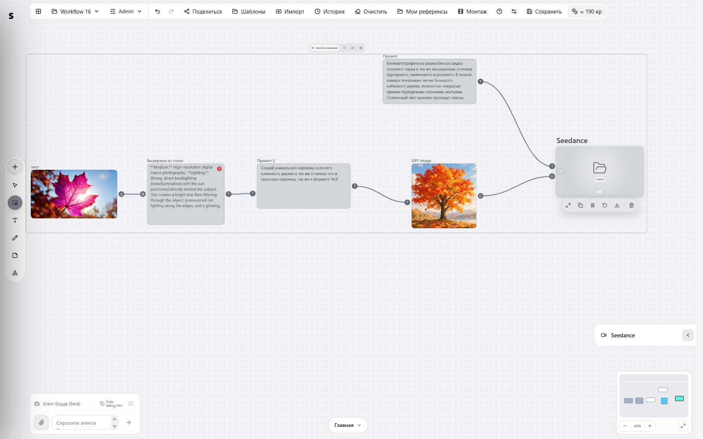703x439 pixels.
Task: Open settings sliders icon next to help
Action: coord(514,11)
